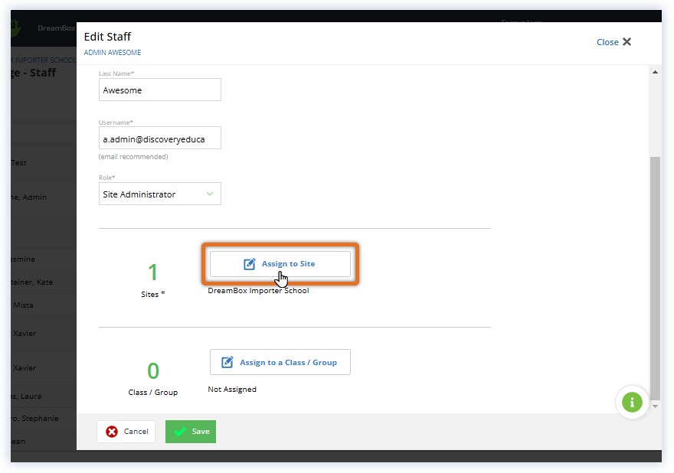Click the green Sites count 1
The height and width of the screenshot is (473, 674).
point(152,272)
